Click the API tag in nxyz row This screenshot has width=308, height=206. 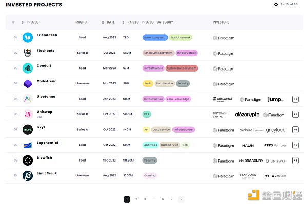click(146, 130)
